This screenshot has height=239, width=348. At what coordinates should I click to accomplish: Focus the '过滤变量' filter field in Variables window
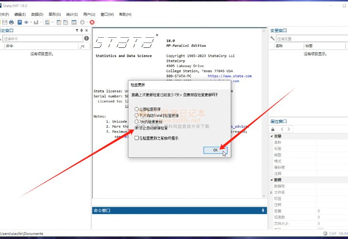(312, 39)
